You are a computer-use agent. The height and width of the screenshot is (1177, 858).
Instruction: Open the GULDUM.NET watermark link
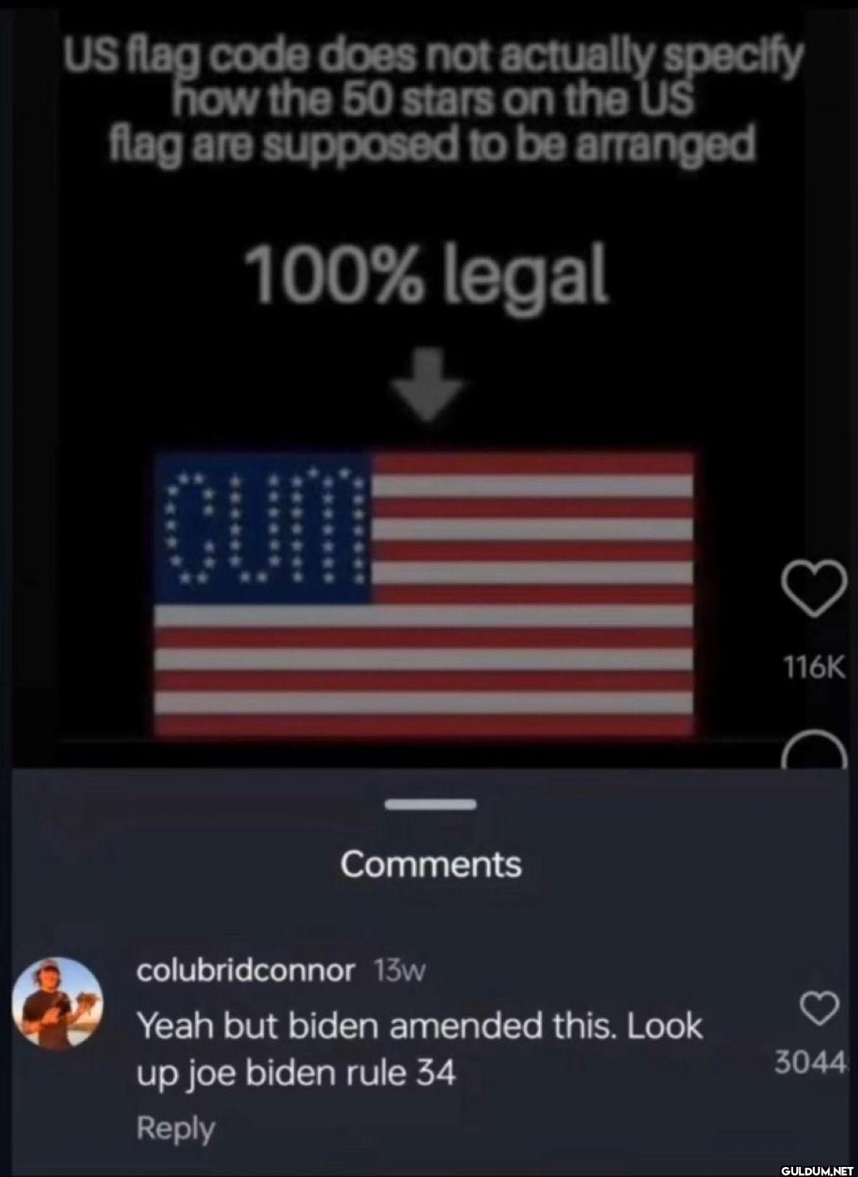tap(815, 1169)
